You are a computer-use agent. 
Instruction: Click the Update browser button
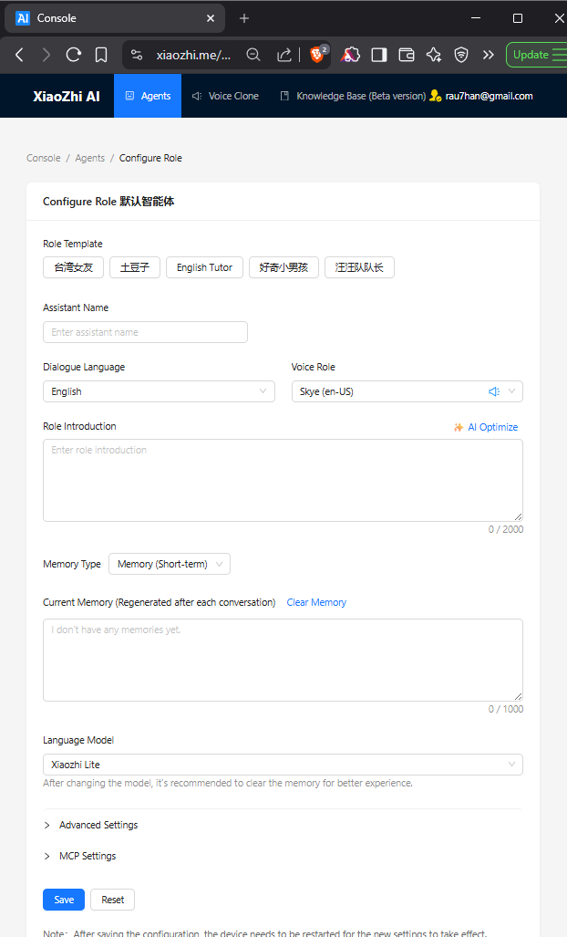(537, 55)
